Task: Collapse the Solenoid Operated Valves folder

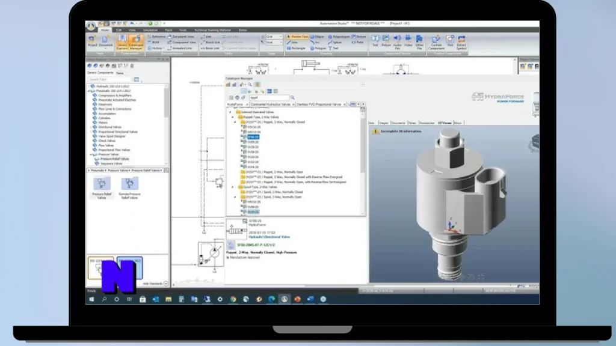Action: 230,112
